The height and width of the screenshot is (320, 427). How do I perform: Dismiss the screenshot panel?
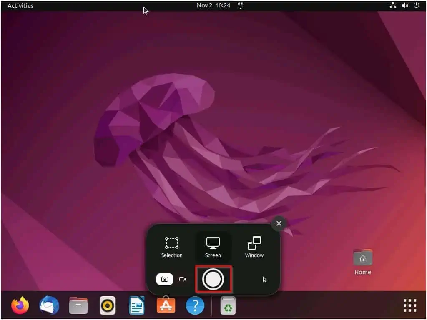tap(279, 223)
